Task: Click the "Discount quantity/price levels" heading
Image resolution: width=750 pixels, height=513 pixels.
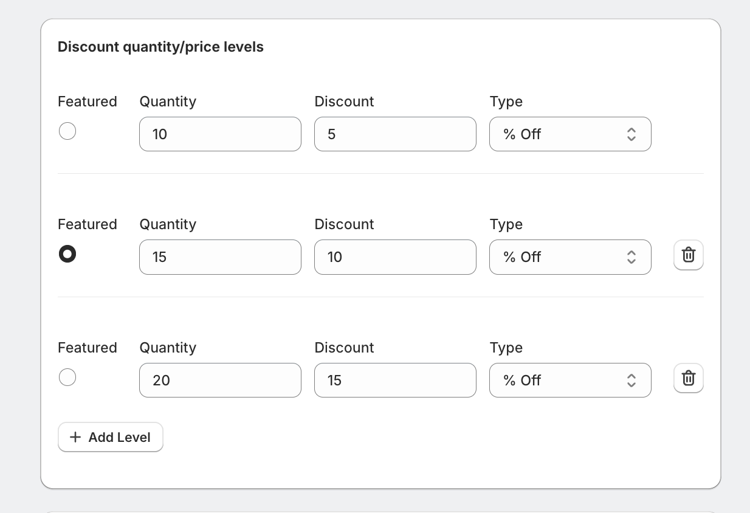Action: click(x=160, y=47)
